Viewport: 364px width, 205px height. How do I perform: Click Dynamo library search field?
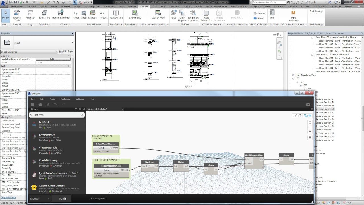point(57,115)
